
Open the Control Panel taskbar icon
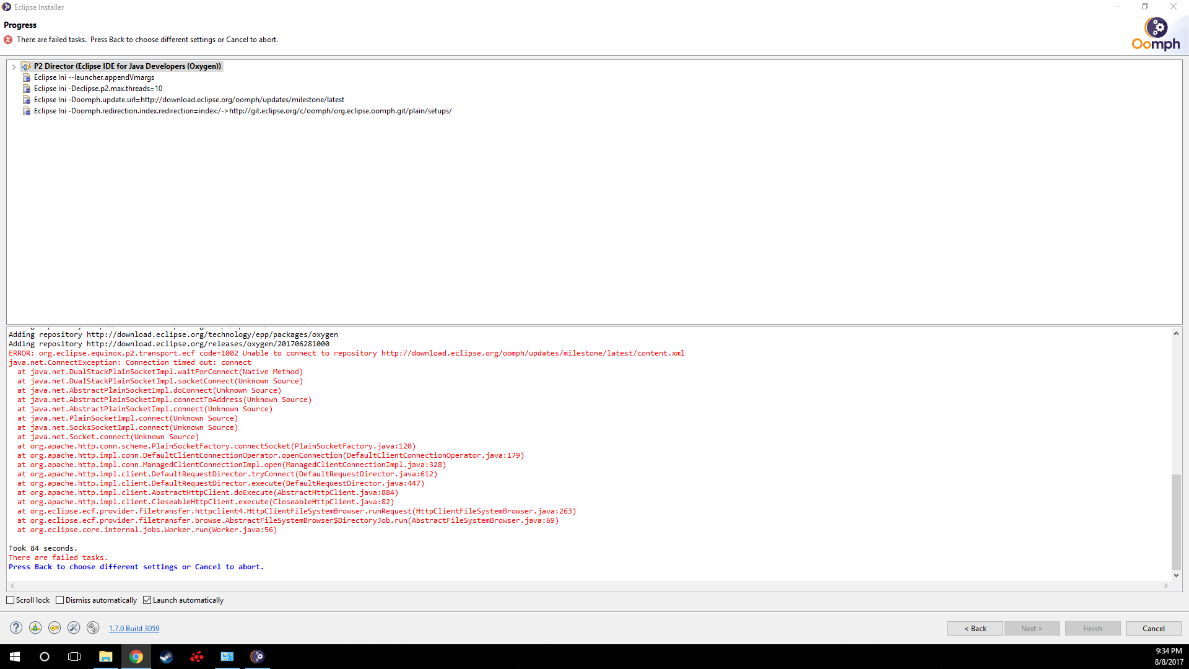pos(227,657)
